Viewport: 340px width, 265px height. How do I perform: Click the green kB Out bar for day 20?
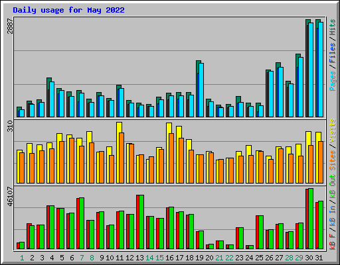pyautogui.click(x=211, y=246)
